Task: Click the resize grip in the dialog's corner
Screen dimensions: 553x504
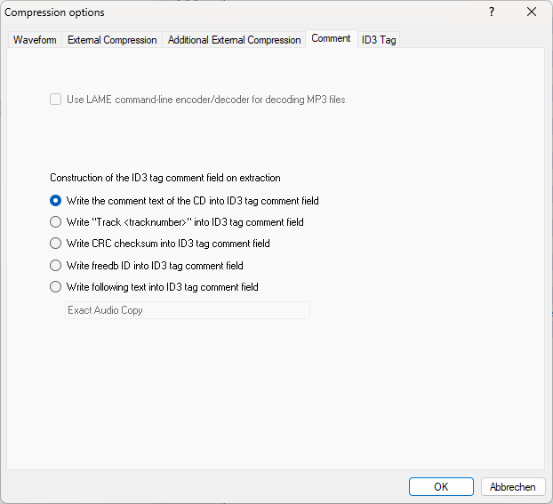Action: click(x=548, y=499)
